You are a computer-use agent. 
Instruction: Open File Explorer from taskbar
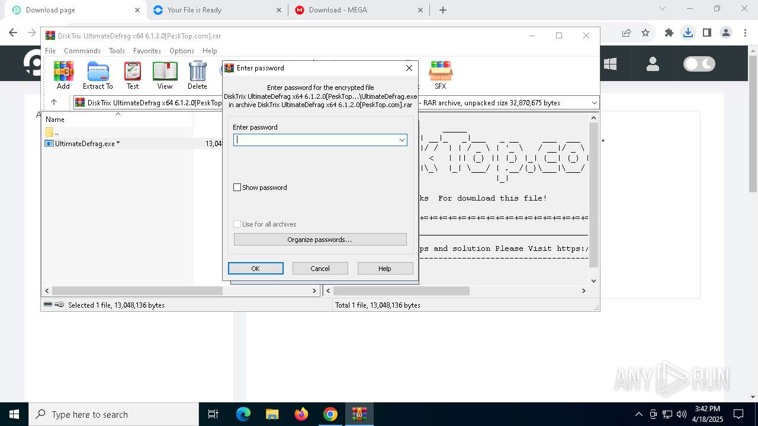point(272,414)
